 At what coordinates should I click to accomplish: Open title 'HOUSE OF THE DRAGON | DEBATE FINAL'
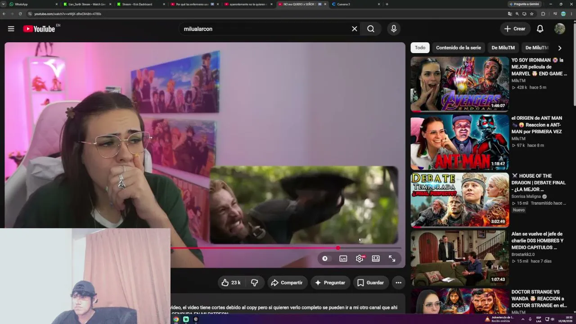click(539, 183)
